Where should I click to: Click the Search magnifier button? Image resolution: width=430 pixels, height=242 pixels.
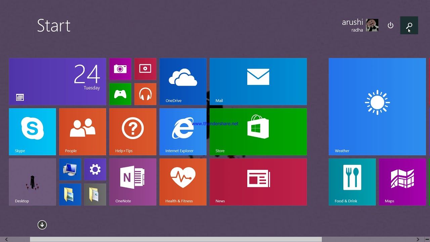click(x=409, y=26)
